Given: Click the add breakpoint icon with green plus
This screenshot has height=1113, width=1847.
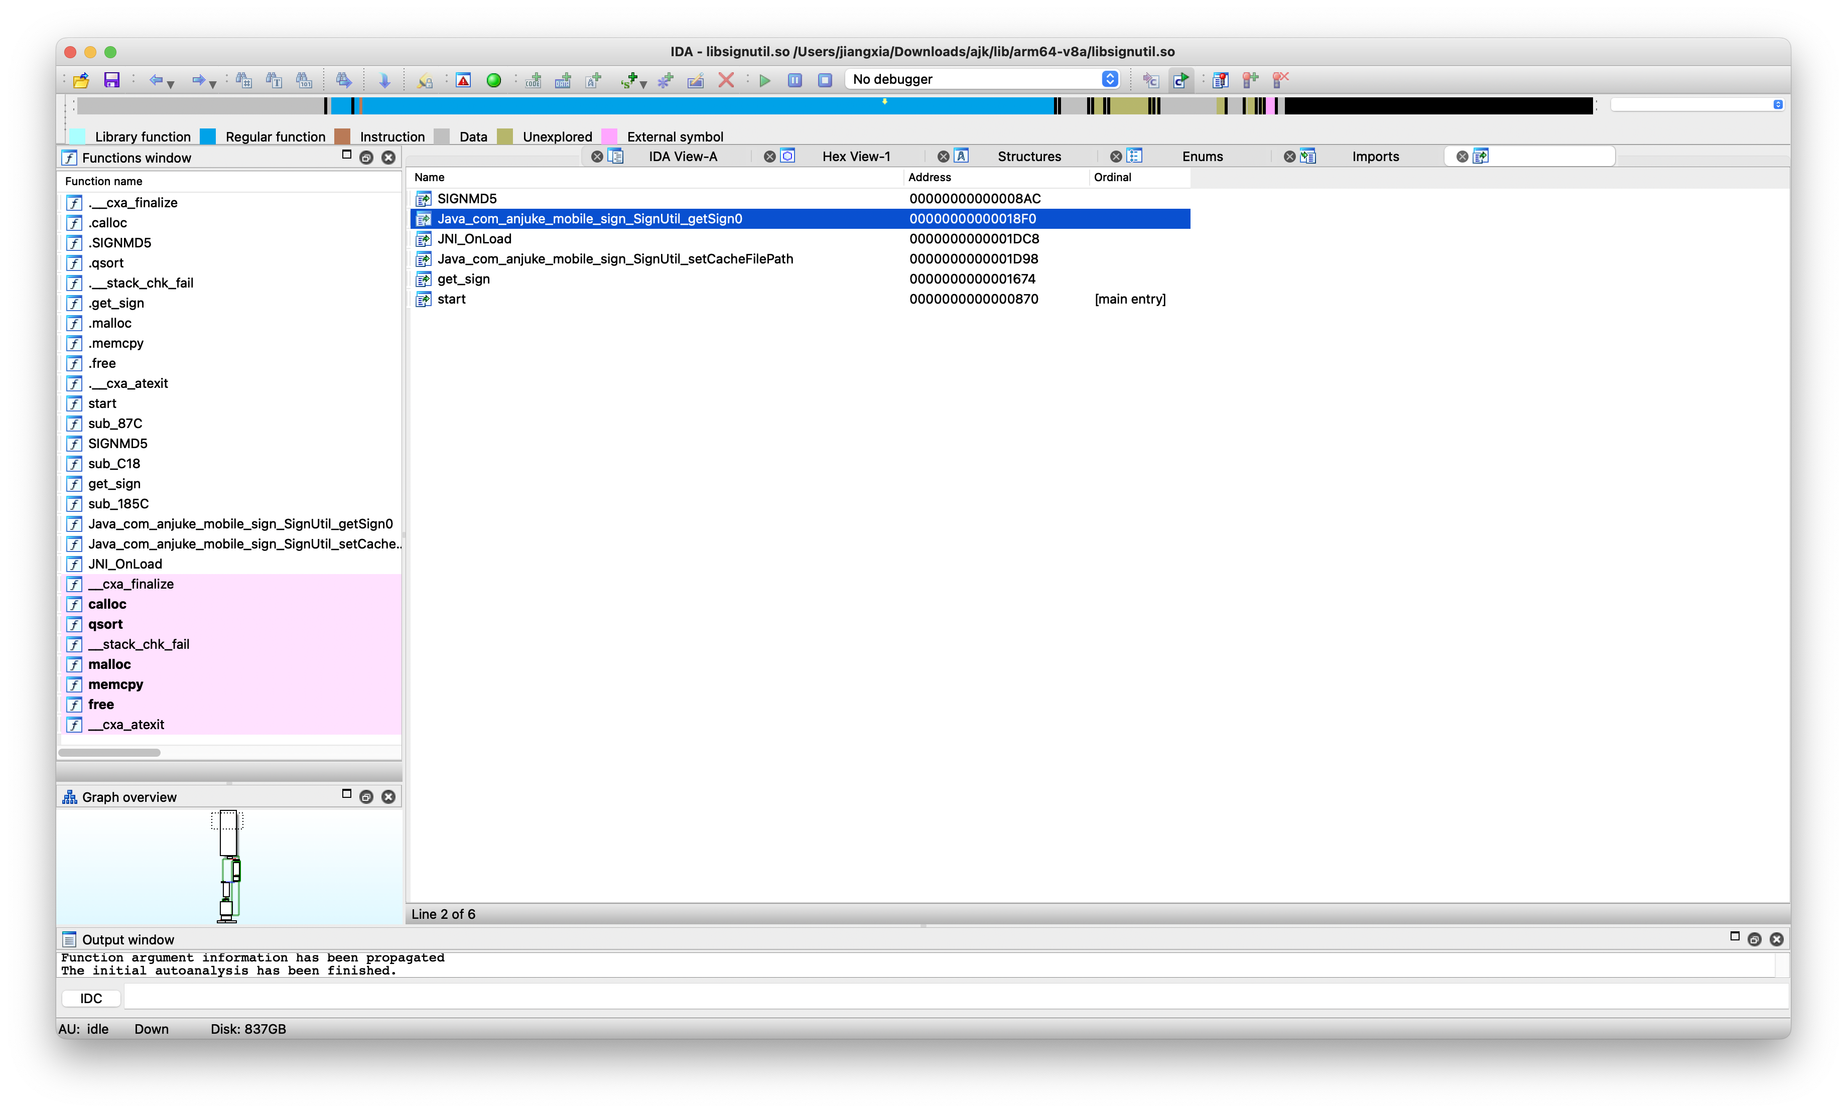Looking at the screenshot, I should point(1250,80).
